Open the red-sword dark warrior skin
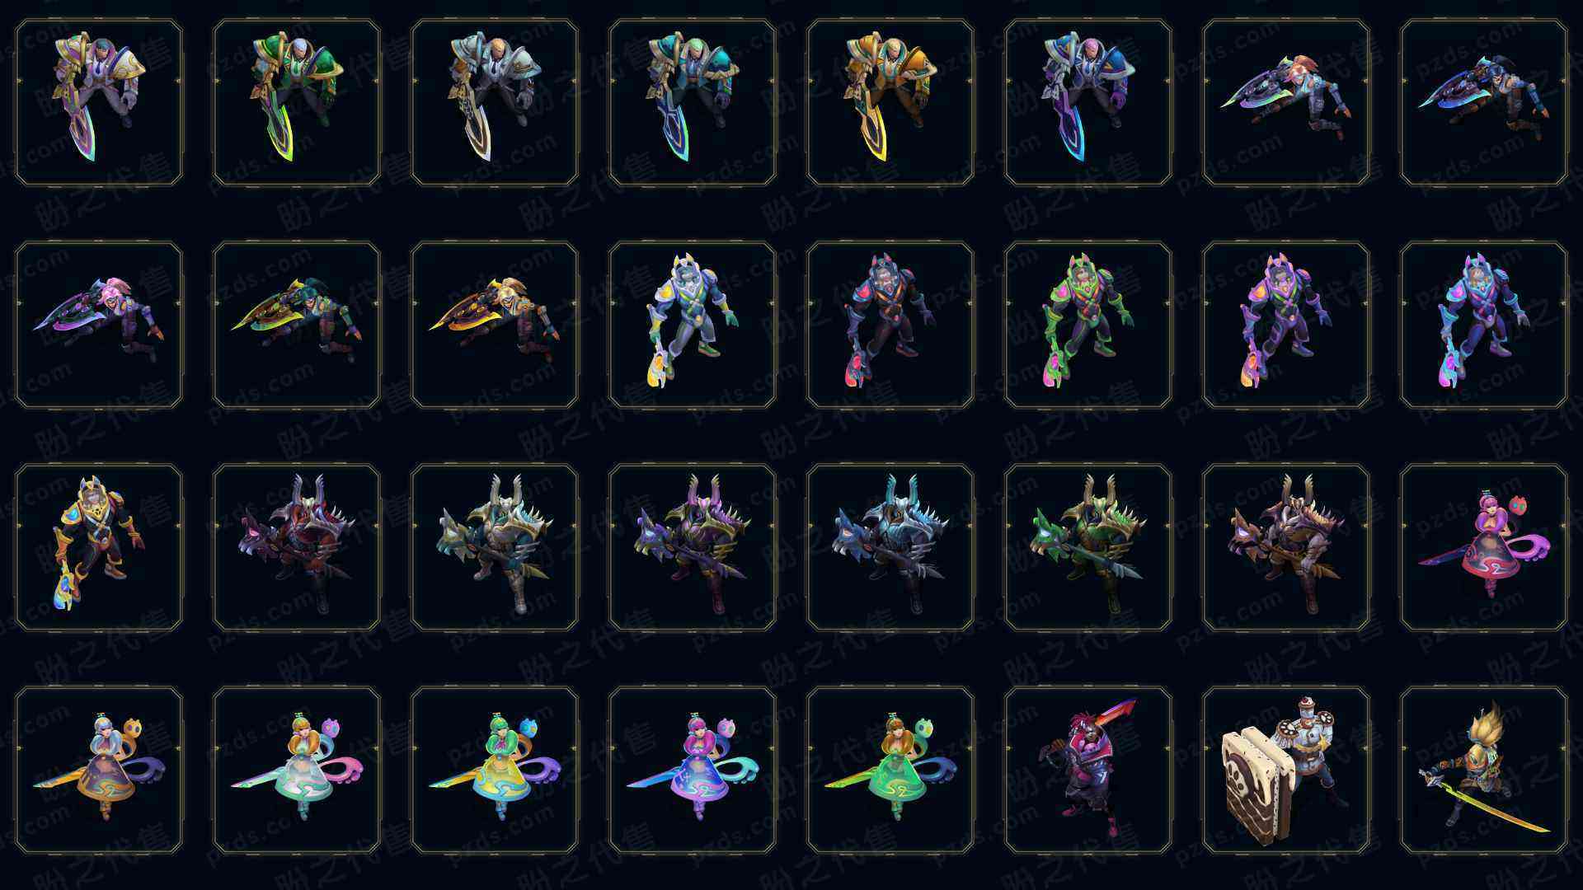The image size is (1583, 890). [x=1088, y=771]
